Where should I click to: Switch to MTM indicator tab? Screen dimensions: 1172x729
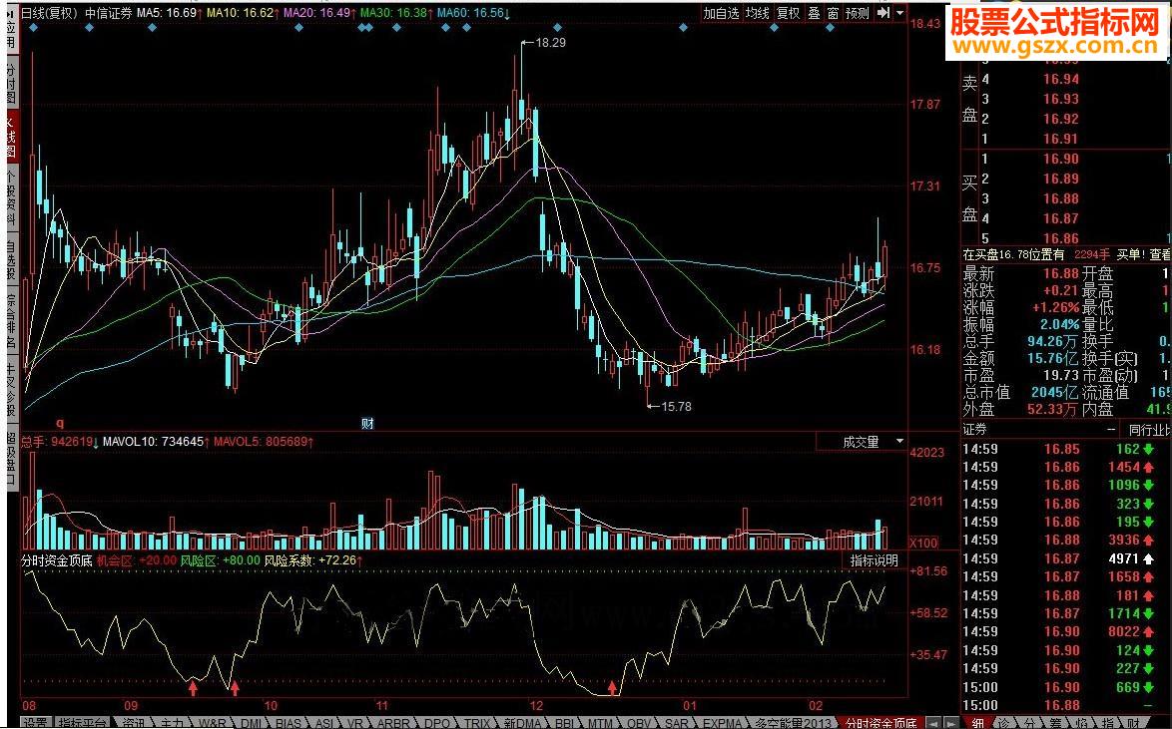point(599,723)
